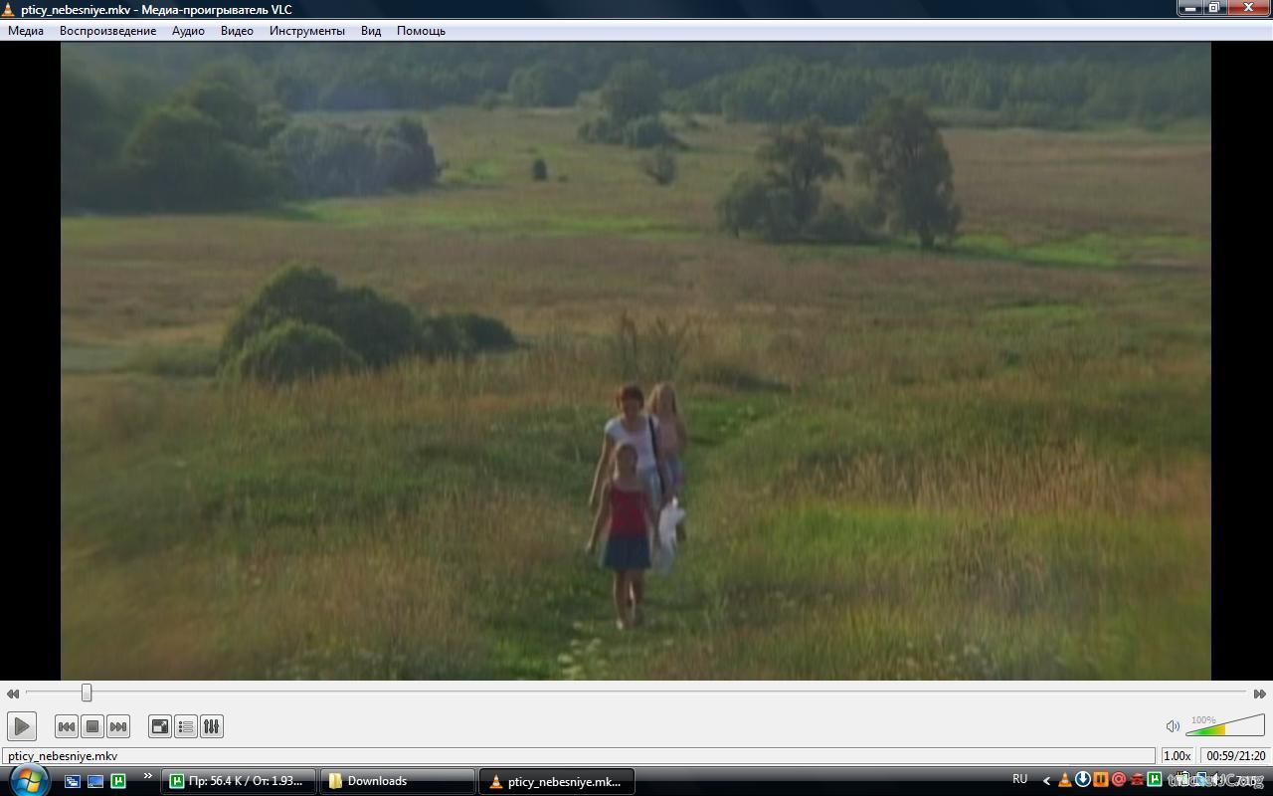The height and width of the screenshot is (796, 1273).
Task: Open extended settings equalizer icon
Action: (x=212, y=726)
